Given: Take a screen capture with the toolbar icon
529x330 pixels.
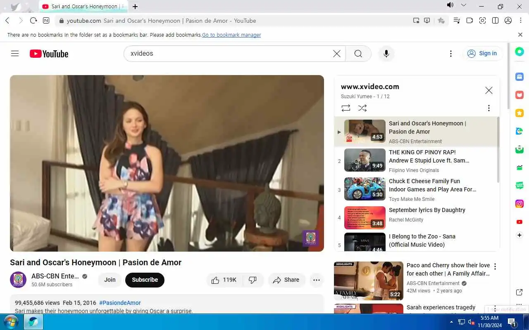Looking at the screenshot, I should tap(482, 21).
